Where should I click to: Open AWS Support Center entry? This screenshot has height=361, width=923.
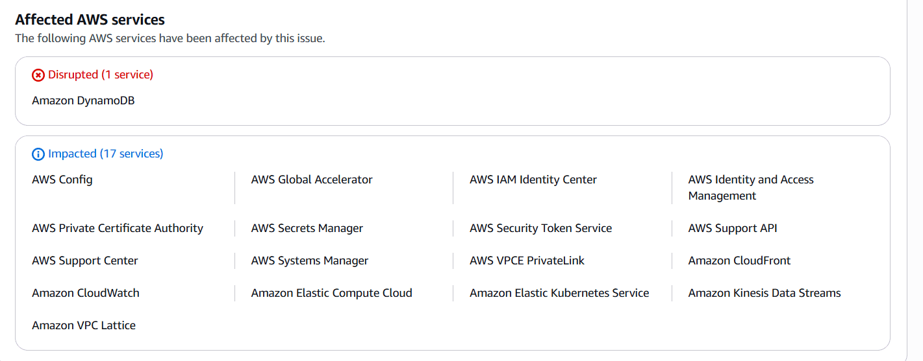[x=85, y=261]
